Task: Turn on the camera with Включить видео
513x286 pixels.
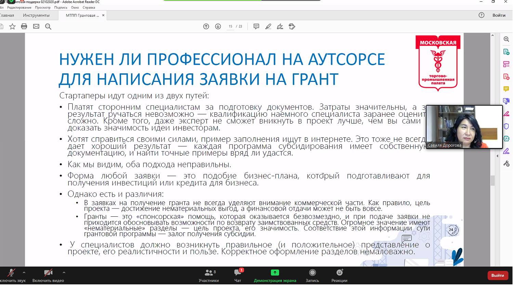Action: pos(48,276)
